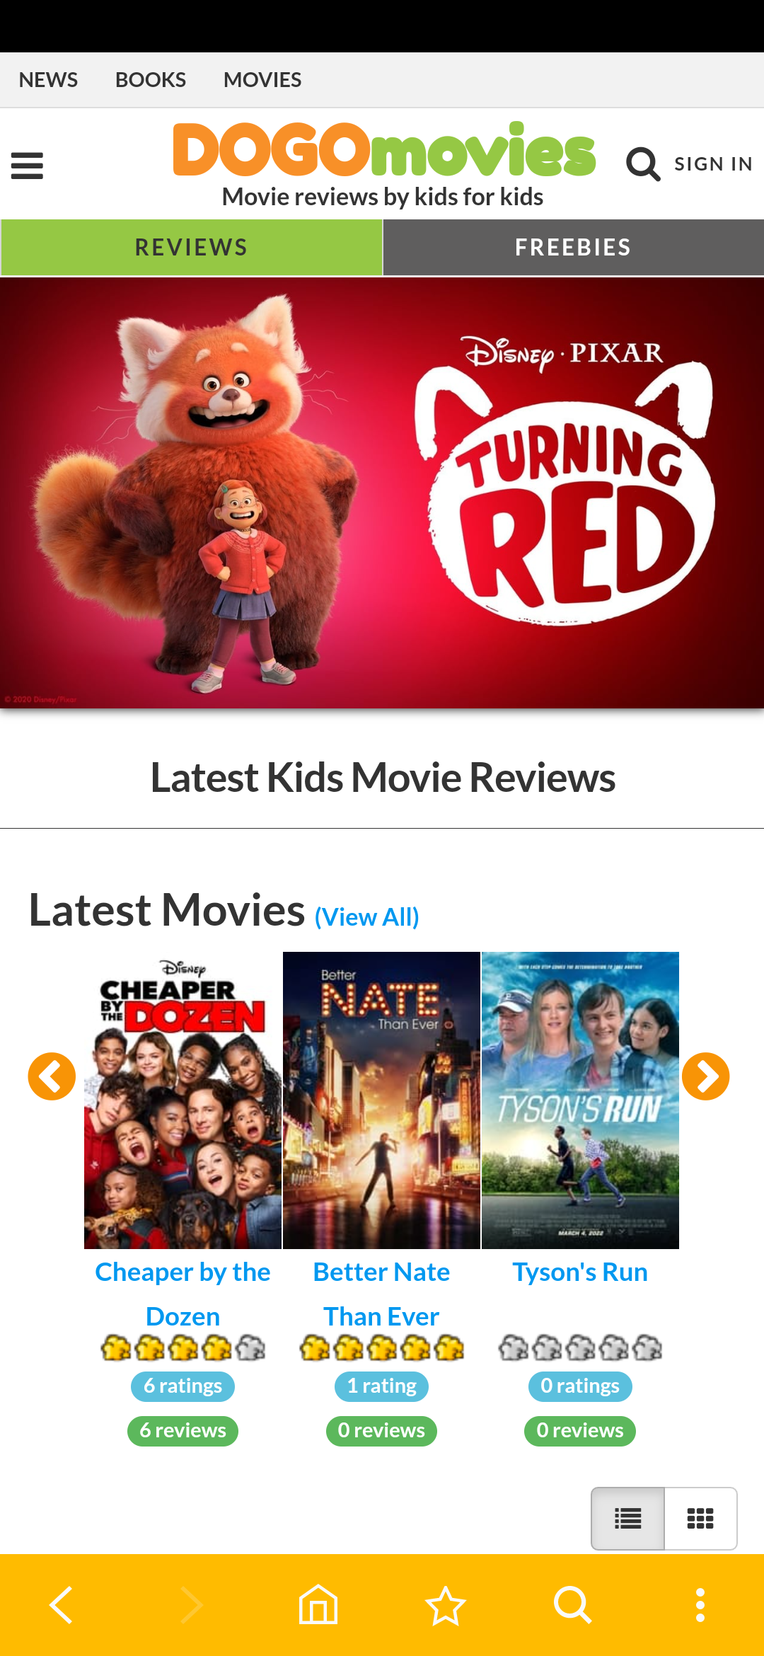Select the FREEBIES tab
The image size is (764, 1656).
click(x=573, y=247)
